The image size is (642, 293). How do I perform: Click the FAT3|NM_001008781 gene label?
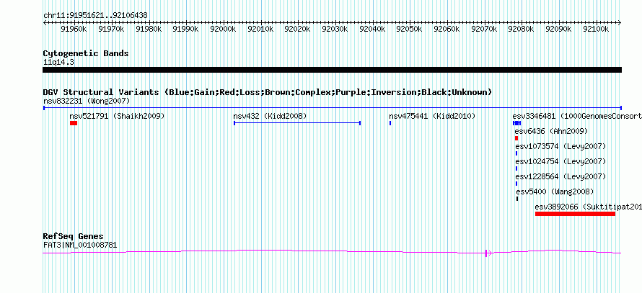click(80, 245)
